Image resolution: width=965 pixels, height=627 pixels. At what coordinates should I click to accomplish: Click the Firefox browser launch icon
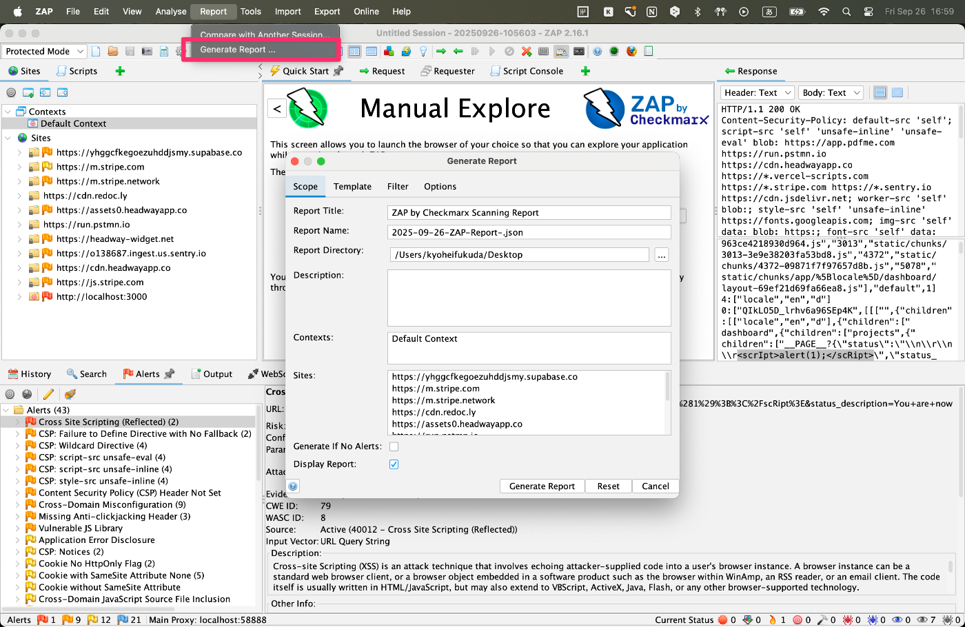pyautogui.click(x=631, y=51)
